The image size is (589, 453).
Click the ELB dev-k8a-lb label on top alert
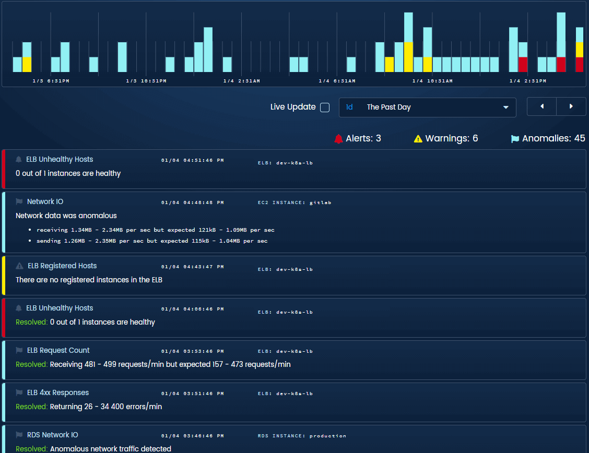(285, 162)
